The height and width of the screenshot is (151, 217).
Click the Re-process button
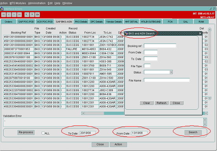tap(26, 132)
